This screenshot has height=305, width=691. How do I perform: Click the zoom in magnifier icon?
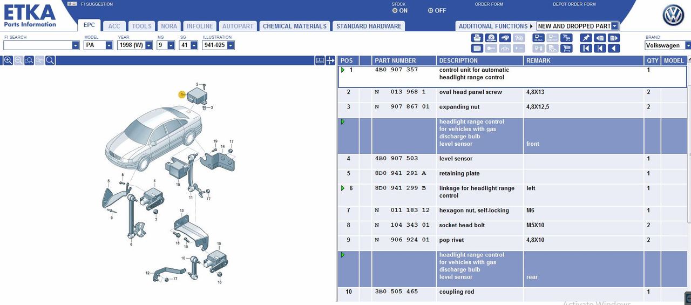click(8, 60)
